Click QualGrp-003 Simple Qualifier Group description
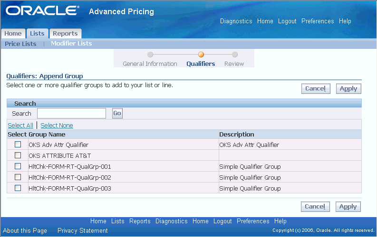The height and width of the screenshot is (237, 377). tap(250, 188)
